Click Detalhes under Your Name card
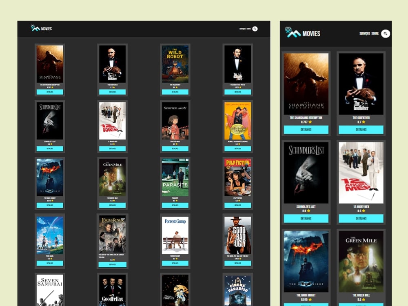The height and width of the screenshot is (306, 408). [50, 263]
